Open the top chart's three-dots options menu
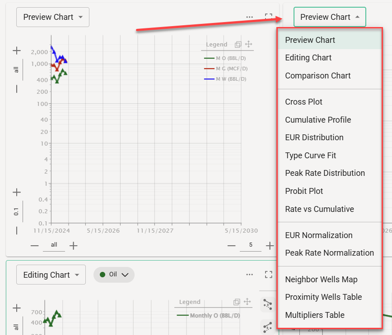 (250, 17)
